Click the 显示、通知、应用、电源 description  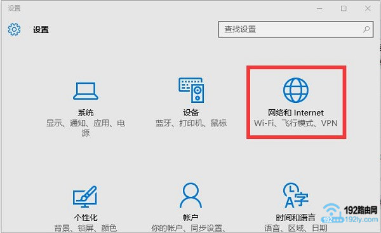click(x=86, y=128)
